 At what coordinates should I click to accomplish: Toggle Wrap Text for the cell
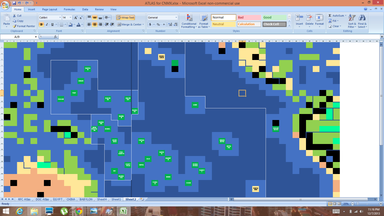pyautogui.click(x=126, y=18)
